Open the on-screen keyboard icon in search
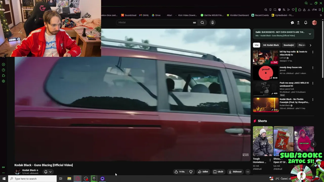The image size is (324, 182). (x=194, y=22)
